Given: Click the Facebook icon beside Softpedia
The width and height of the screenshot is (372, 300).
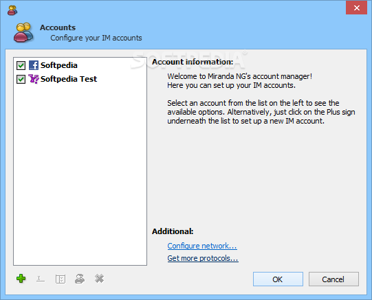Looking at the screenshot, I should click(34, 65).
